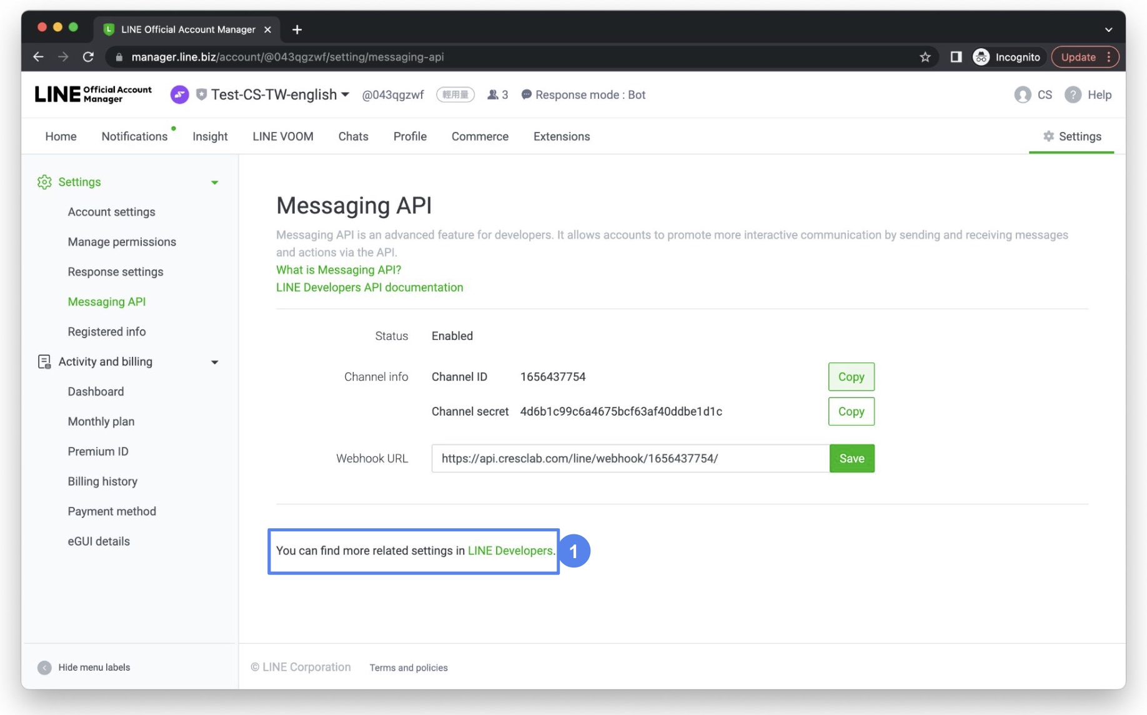Viewport: 1147px width, 715px height.
Task: Copy the Channel ID
Action: 851,377
